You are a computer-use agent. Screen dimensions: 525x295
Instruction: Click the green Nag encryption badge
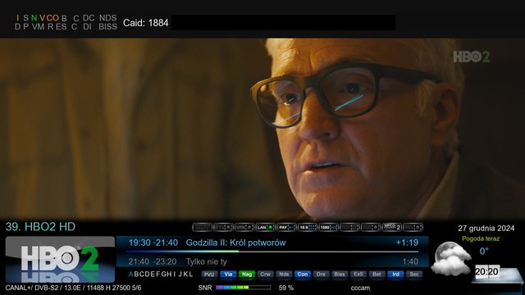tap(247, 275)
